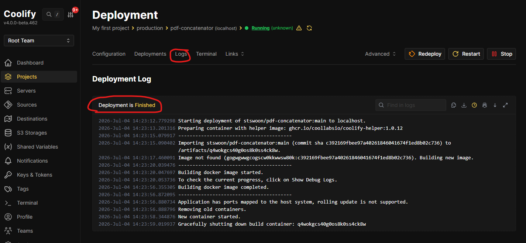Viewport: 526px width, 243px height.
Task: Focus the 'Find in logs' search field
Action: 411,105
